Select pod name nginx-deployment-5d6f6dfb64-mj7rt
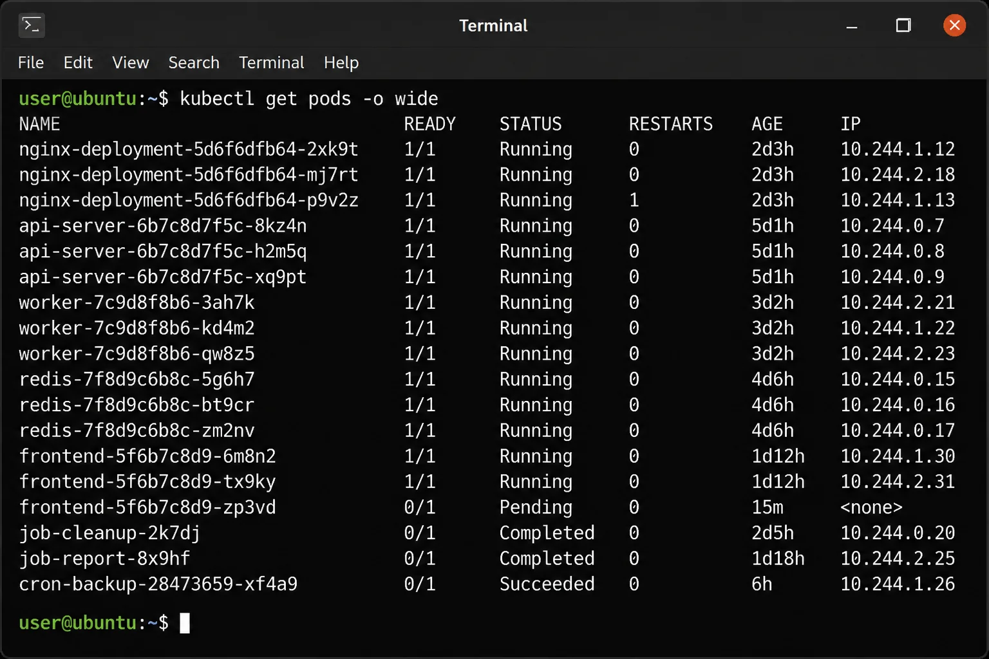989x659 pixels. 189,175
